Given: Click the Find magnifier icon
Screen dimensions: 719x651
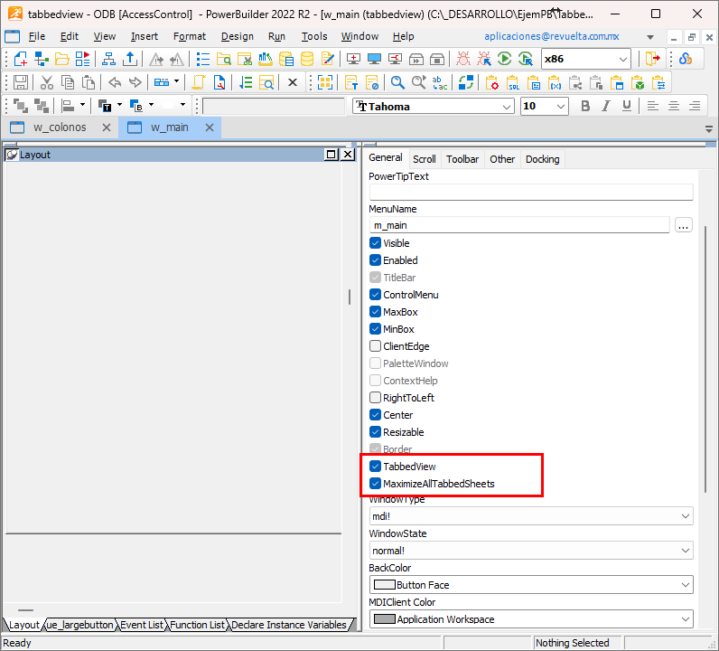Looking at the screenshot, I should click(398, 82).
